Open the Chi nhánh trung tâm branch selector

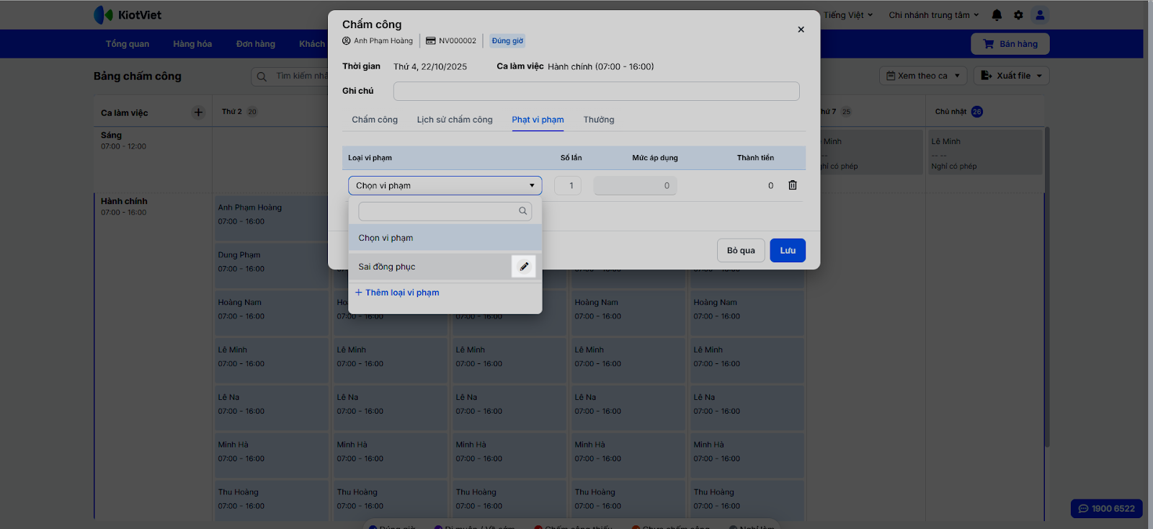pyautogui.click(x=933, y=15)
